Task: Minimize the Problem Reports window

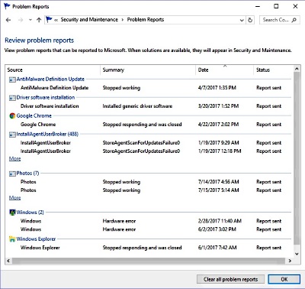Action: 258,6
